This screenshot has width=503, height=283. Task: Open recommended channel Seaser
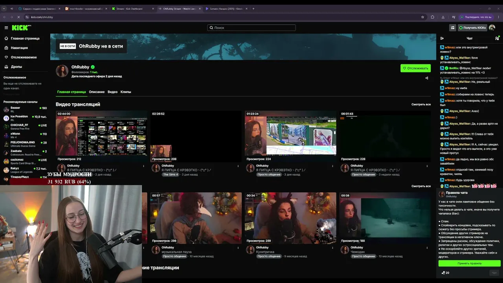(25, 109)
